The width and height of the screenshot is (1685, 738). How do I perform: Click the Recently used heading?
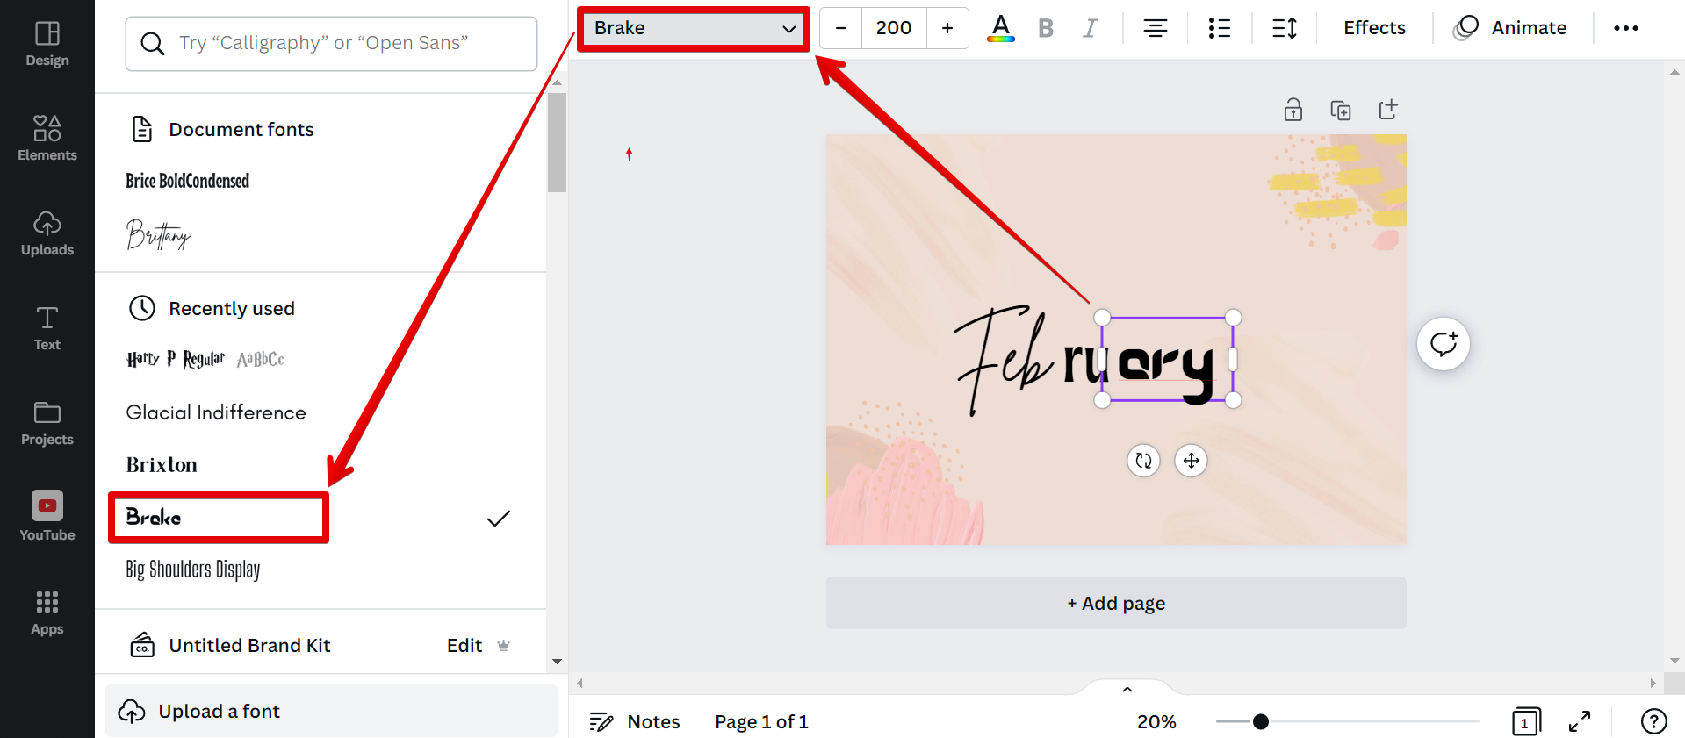coord(232,309)
